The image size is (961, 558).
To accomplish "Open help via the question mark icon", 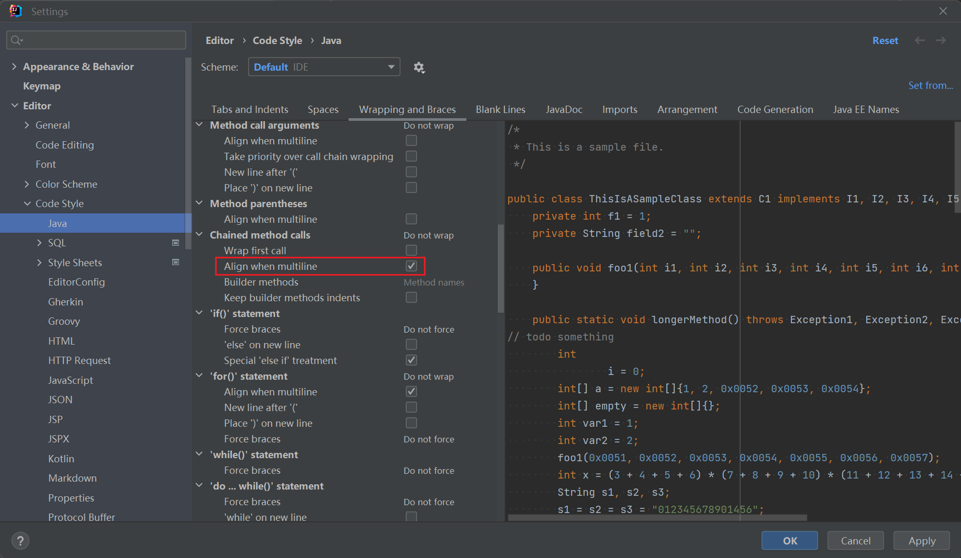I will 20,540.
